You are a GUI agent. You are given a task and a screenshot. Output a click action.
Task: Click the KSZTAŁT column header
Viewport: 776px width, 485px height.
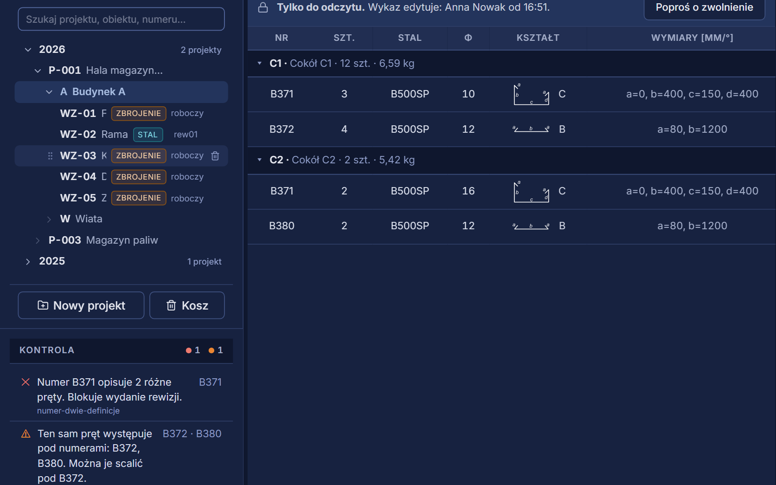point(538,38)
